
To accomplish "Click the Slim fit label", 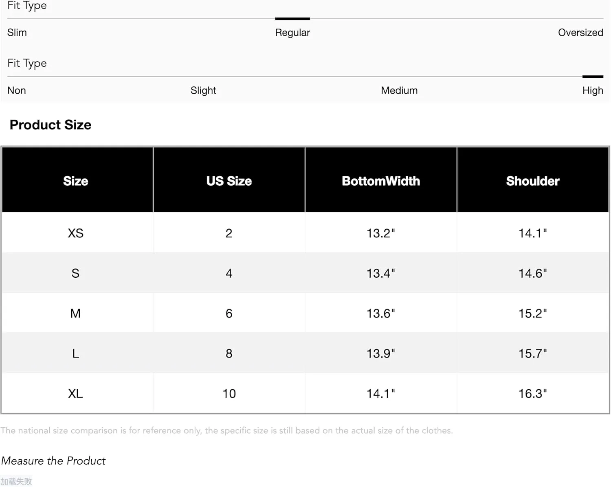I will [17, 33].
